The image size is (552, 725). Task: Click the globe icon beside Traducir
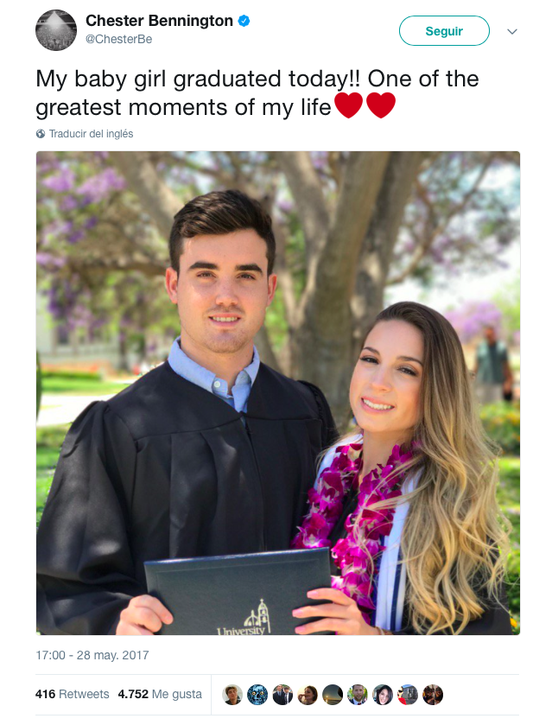(41, 134)
